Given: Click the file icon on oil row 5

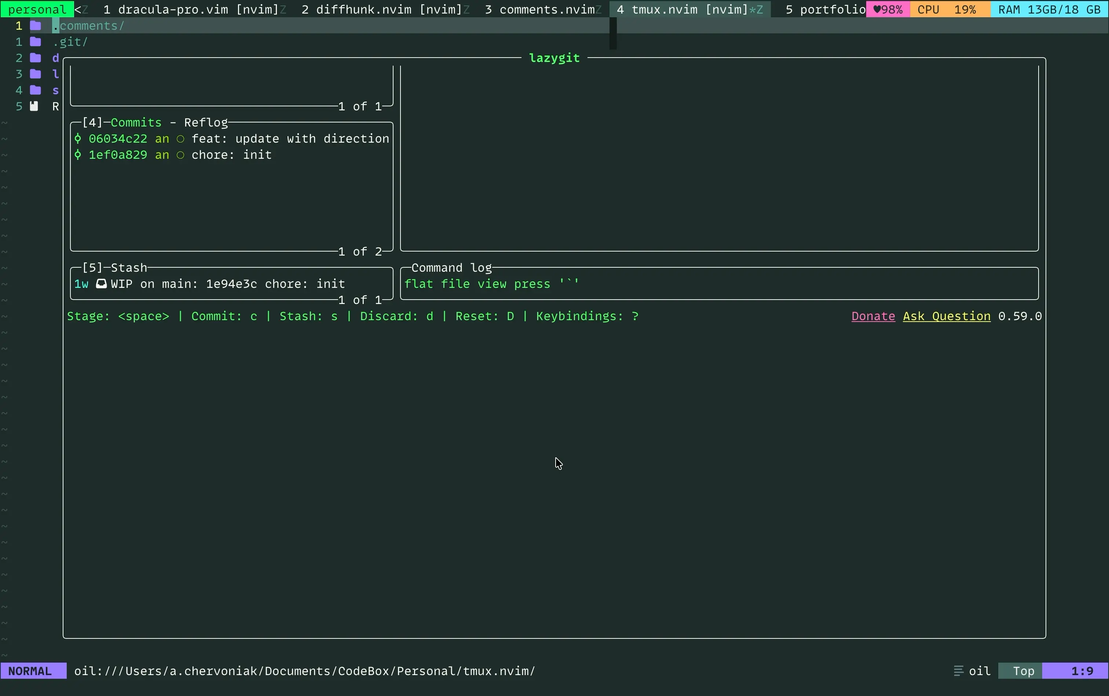Looking at the screenshot, I should pyautogui.click(x=34, y=106).
